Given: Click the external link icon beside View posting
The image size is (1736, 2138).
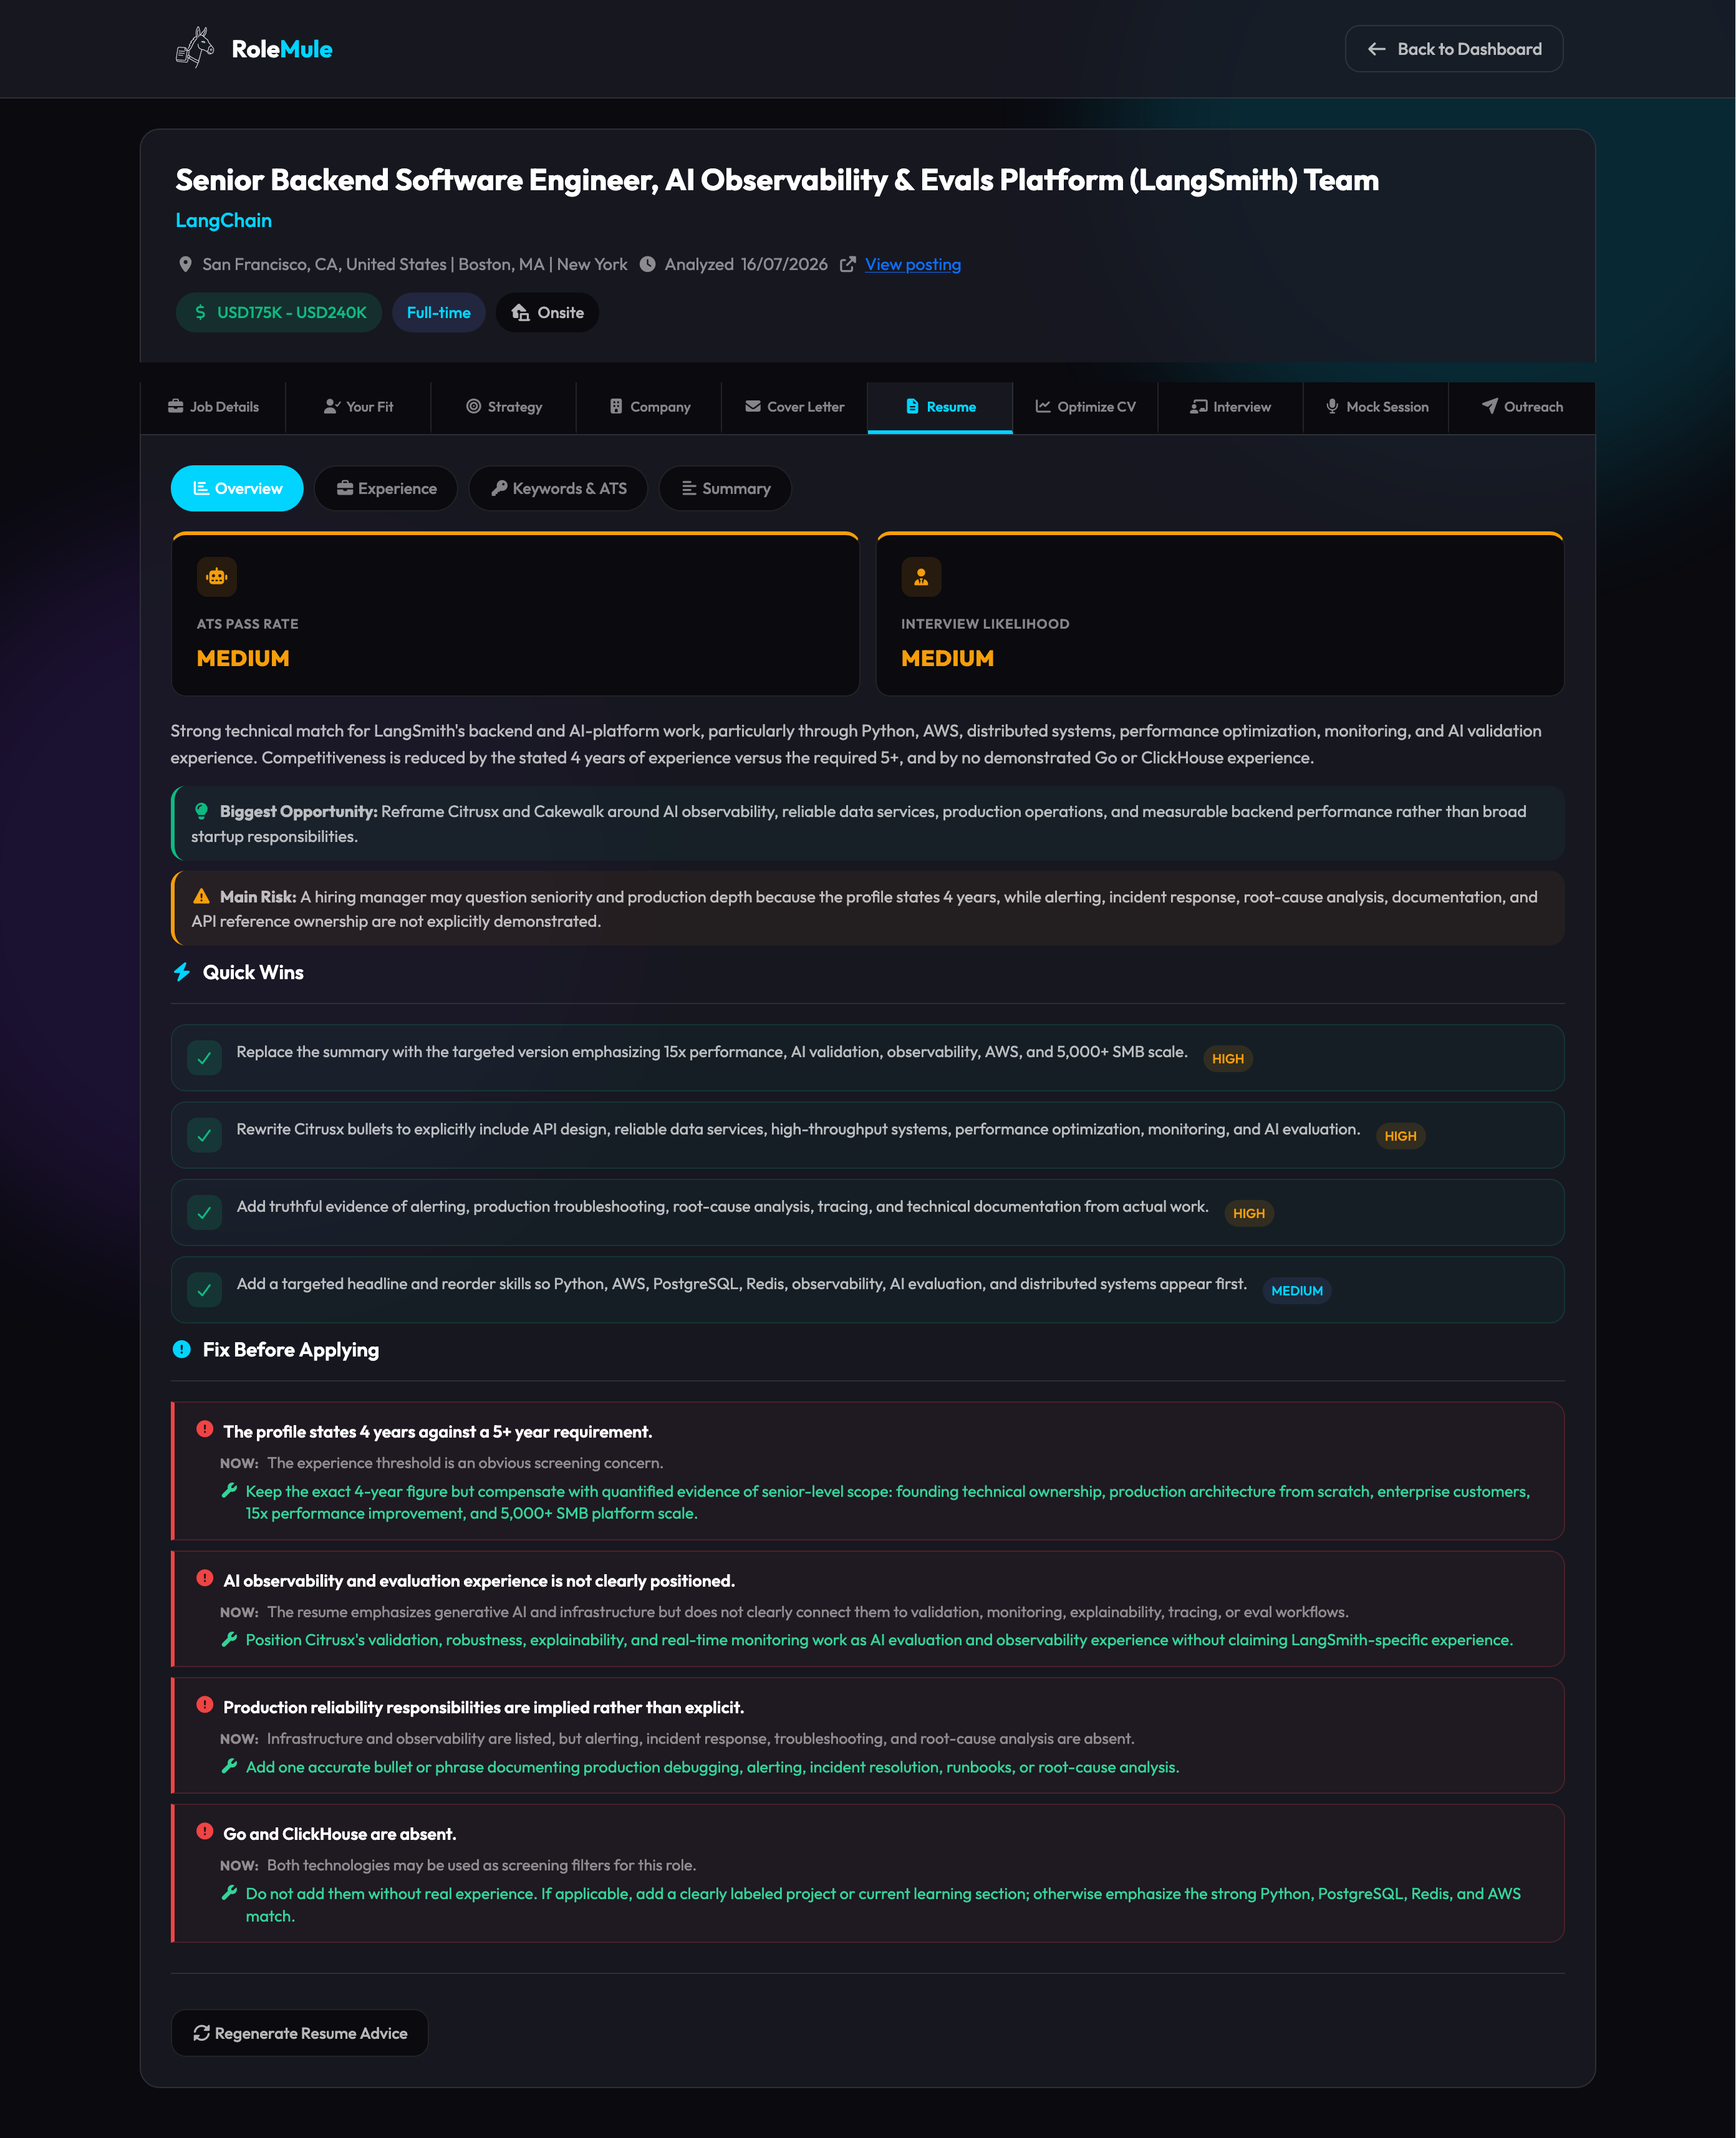Looking at the screenshot, I should tap(848, 265).
